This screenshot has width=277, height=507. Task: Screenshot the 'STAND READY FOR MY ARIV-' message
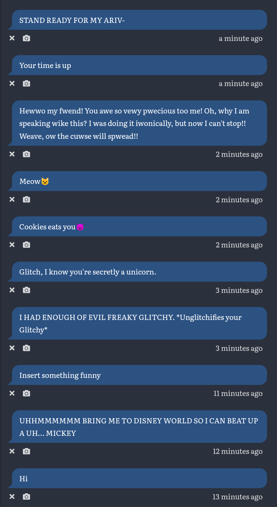pyautogui.click(x=26, y=38)
